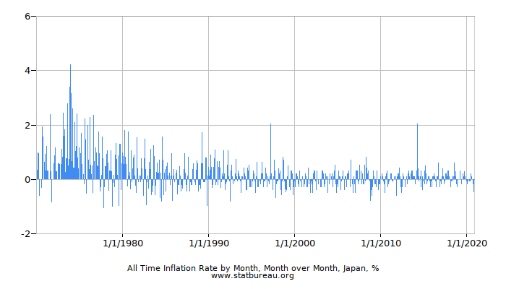Click the chart title about Japan inflation
Image resolution: width=506 pixels, height=289 pixels.
point(253,268)
